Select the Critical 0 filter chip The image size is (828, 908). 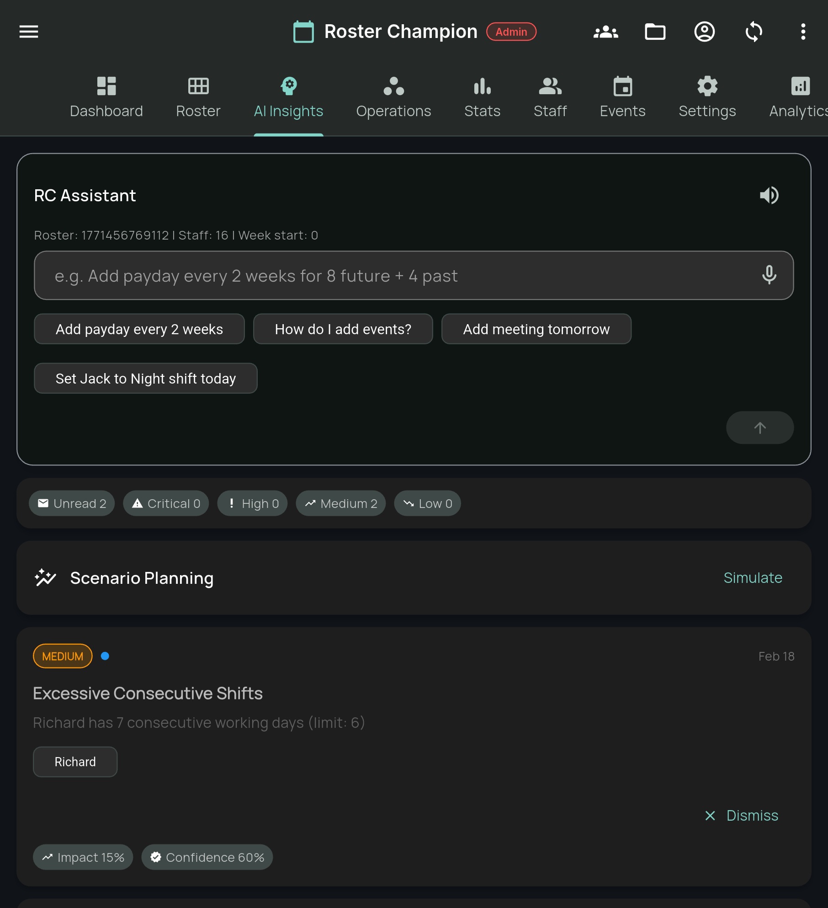[x=166, y=503]
